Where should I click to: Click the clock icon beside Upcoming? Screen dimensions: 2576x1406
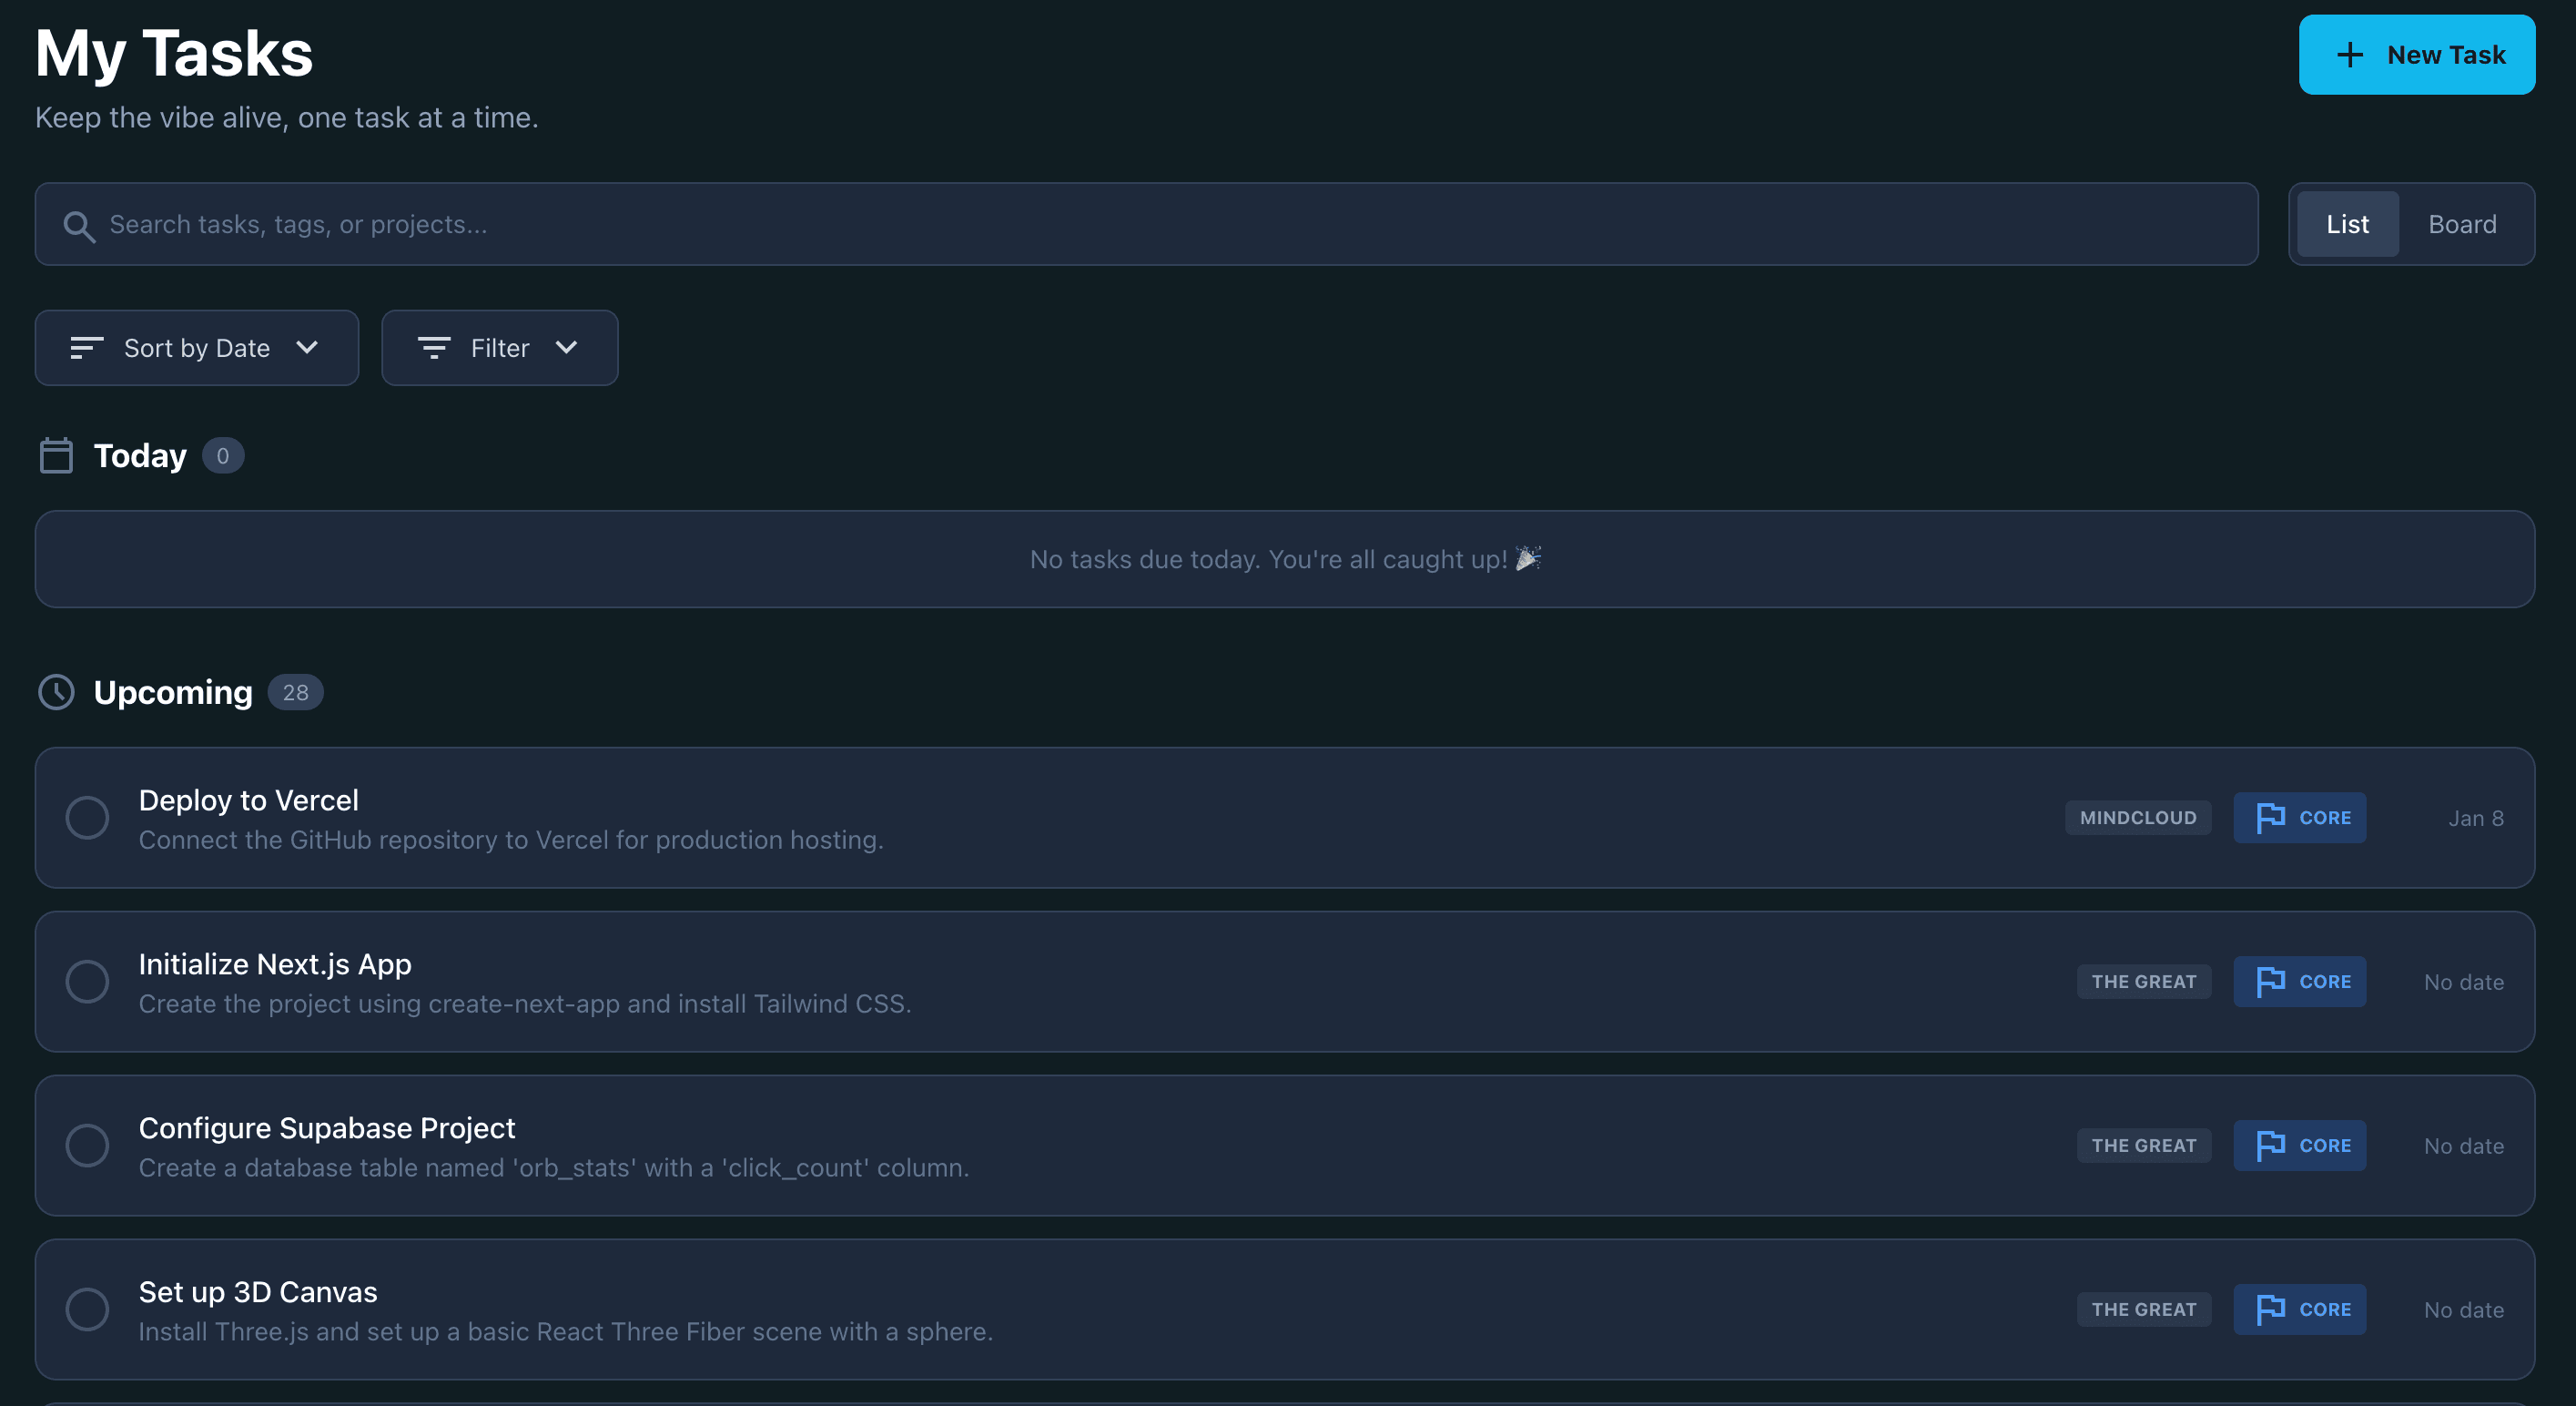57,691
